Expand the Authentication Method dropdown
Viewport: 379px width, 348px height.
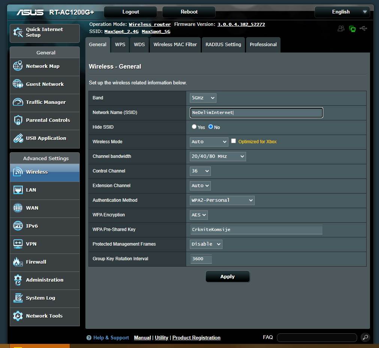(x=222, y=200)
